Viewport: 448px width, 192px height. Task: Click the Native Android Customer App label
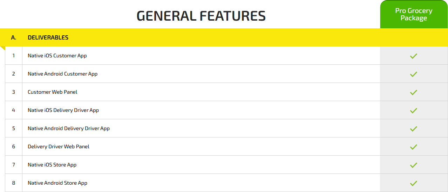[62, 74]
